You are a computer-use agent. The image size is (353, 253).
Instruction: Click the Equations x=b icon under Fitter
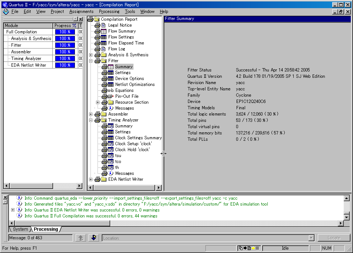(110, 90)
